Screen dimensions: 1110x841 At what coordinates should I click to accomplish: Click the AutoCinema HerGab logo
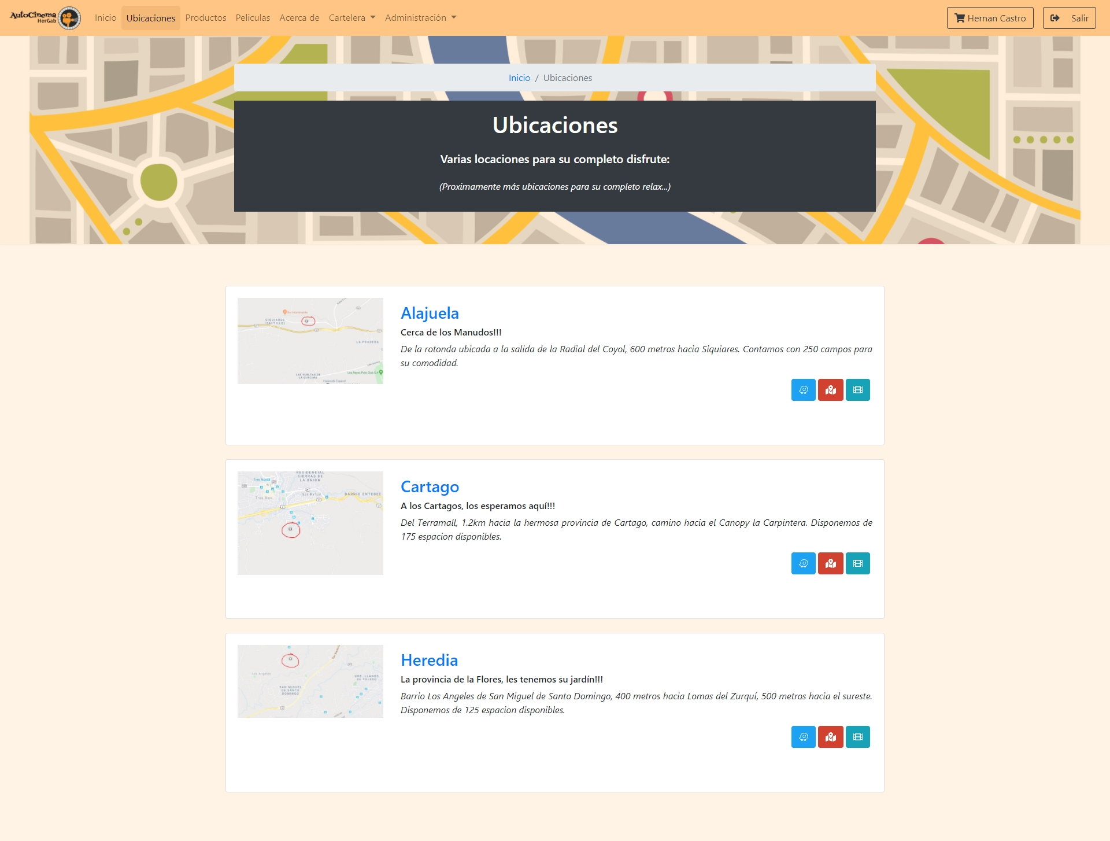pos(45,18)
